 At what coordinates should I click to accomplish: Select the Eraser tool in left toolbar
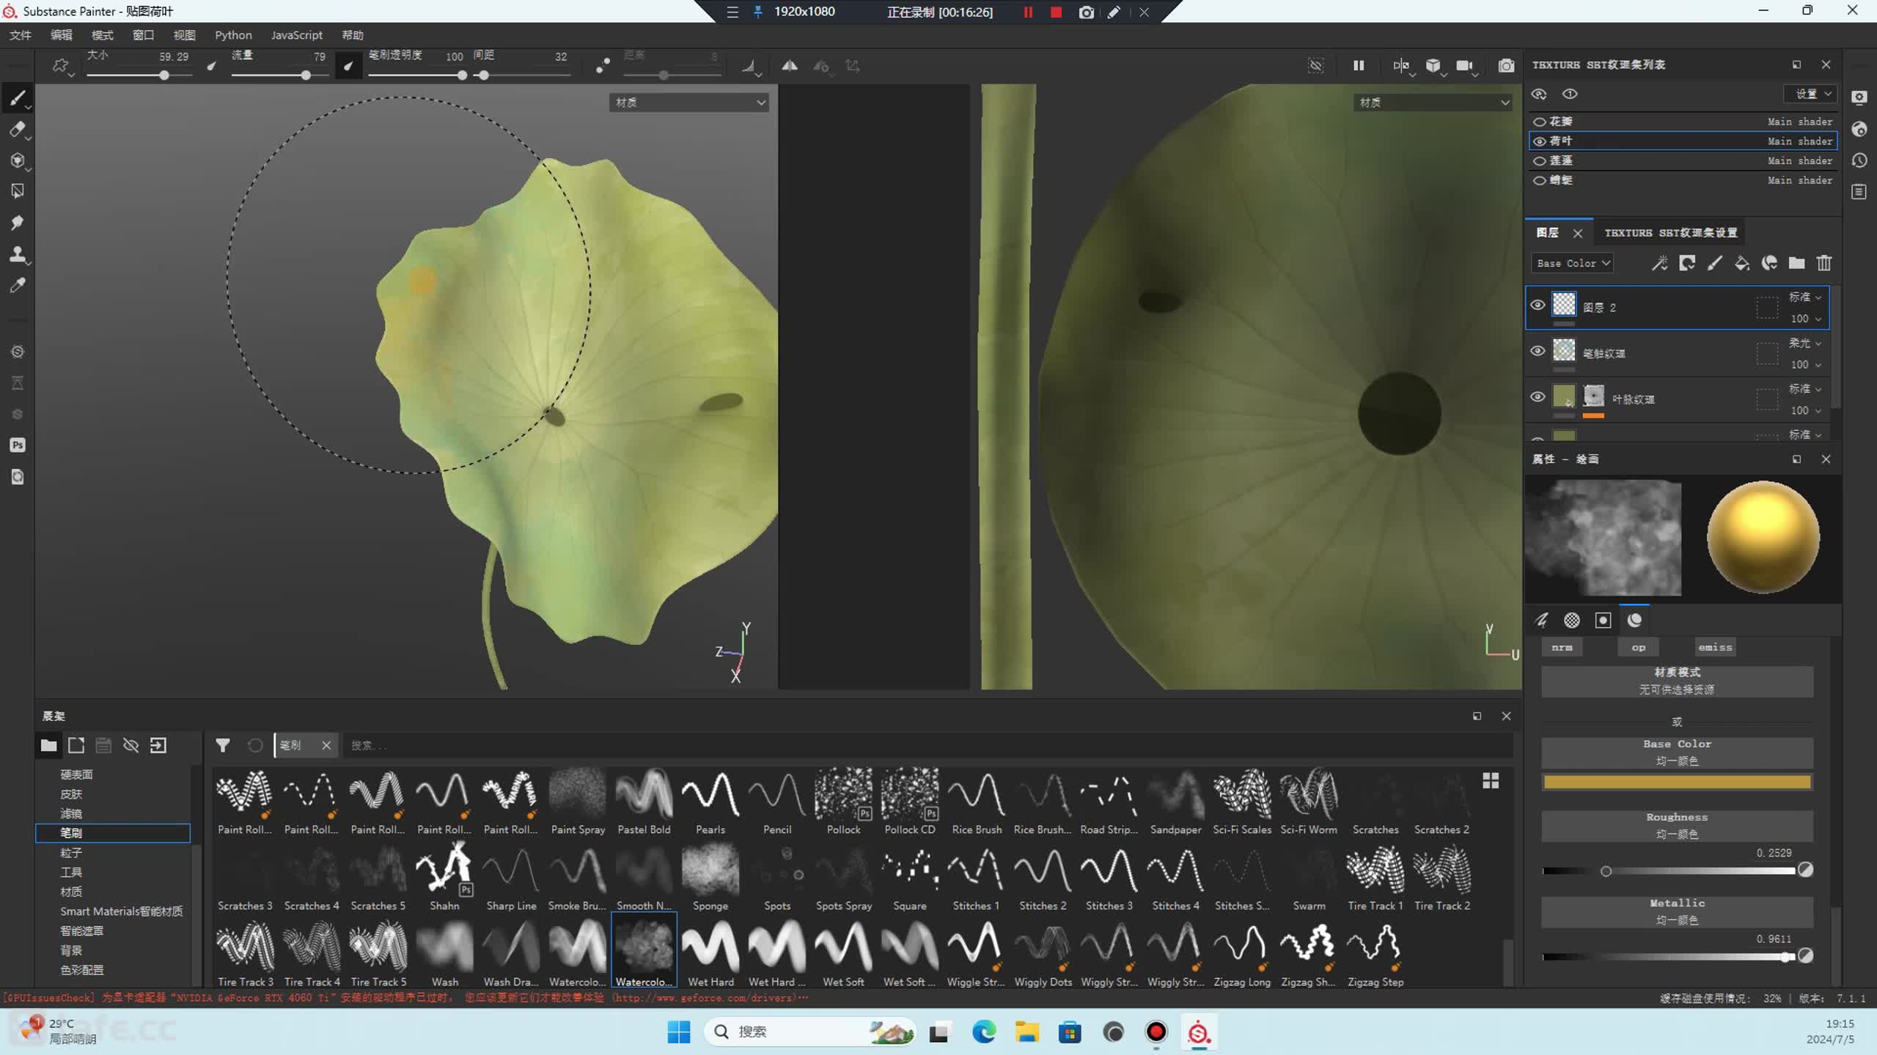[x=18, y=129]
